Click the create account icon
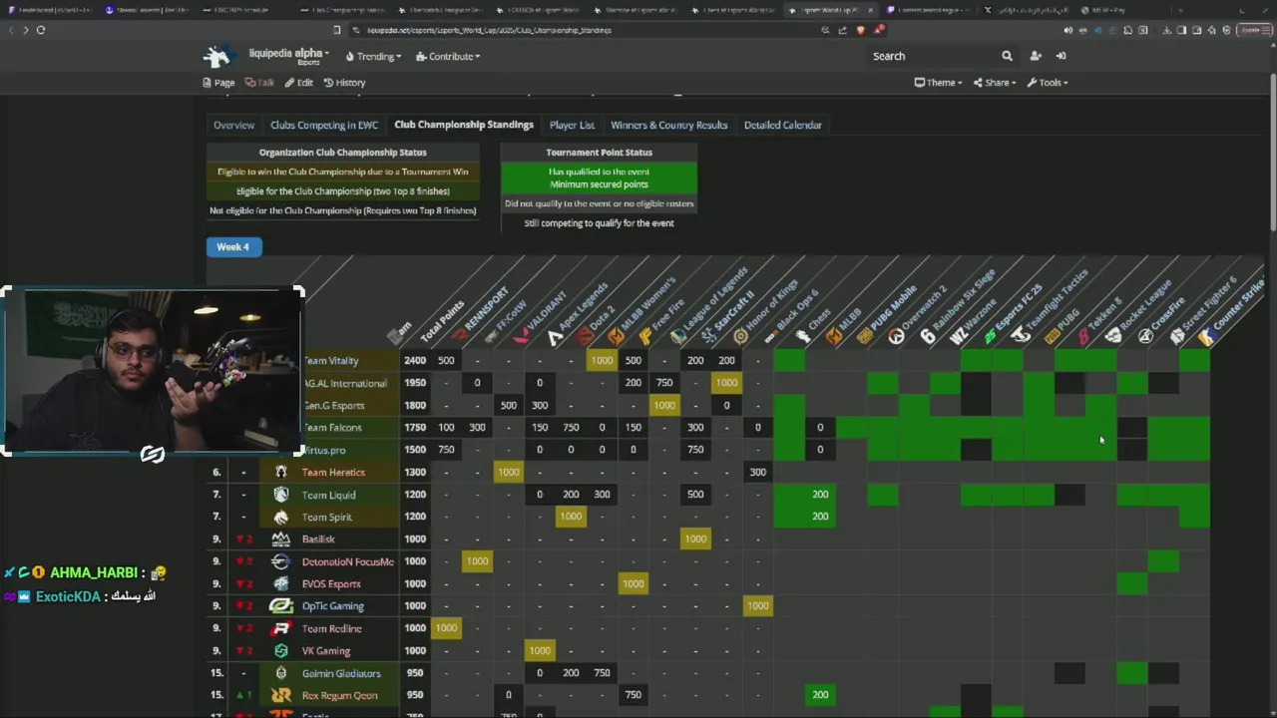 coord(1035,56)
